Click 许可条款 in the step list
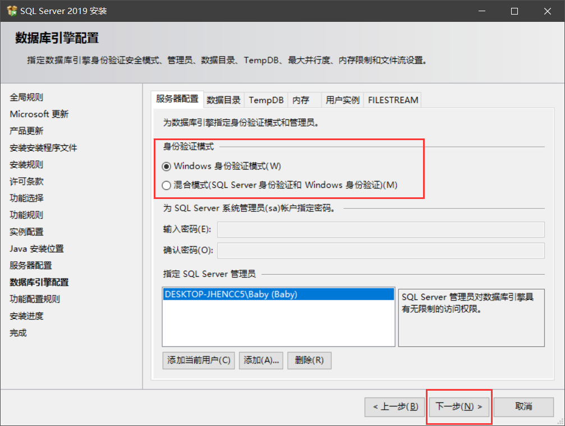This screenshot has width=565, height=426. (x=26, y=182)
